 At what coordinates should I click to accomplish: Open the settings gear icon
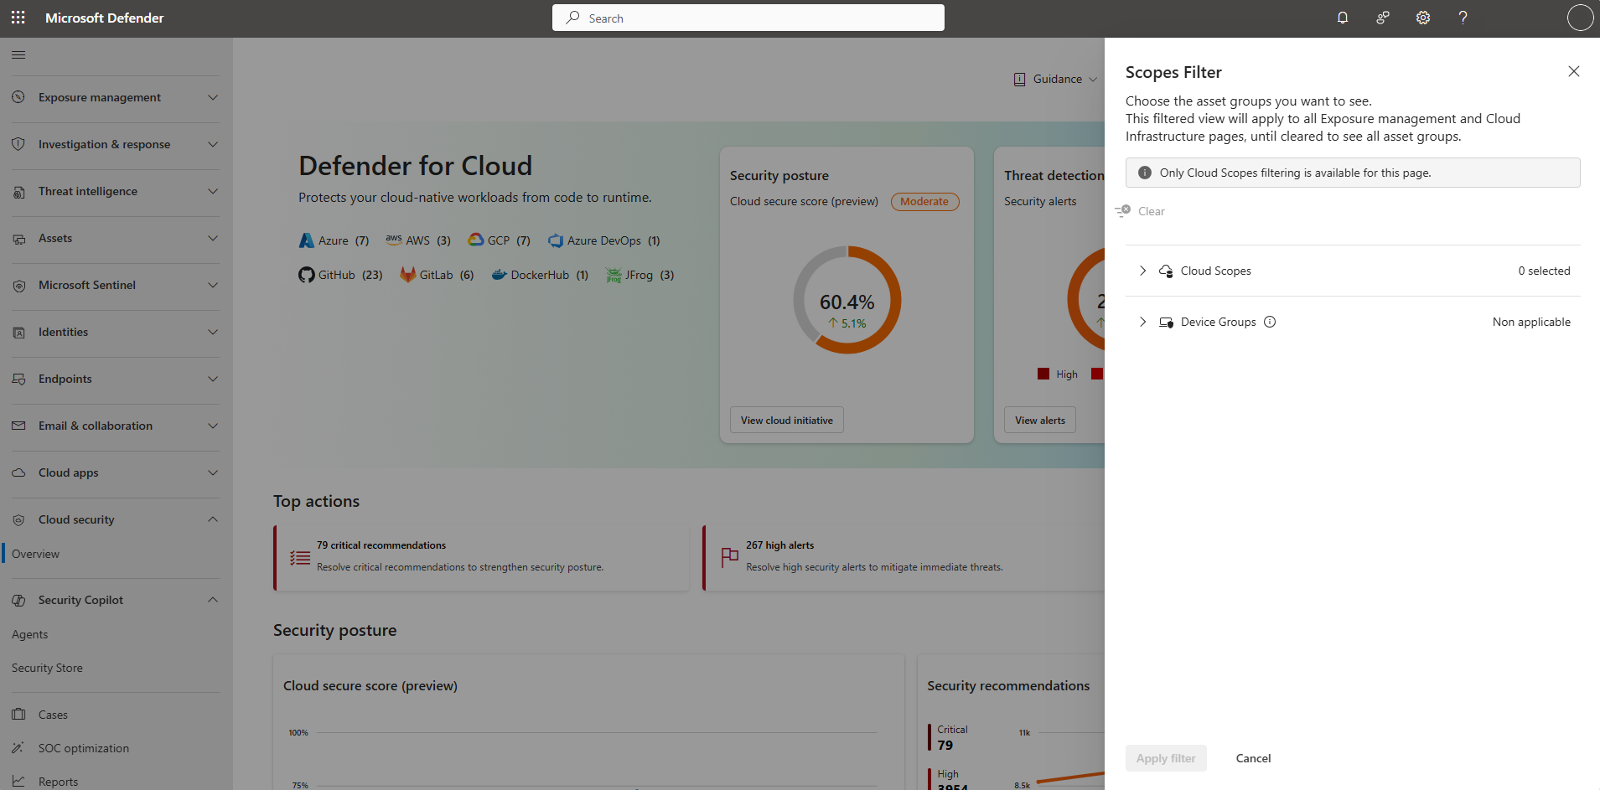[x=1423, y=18]
